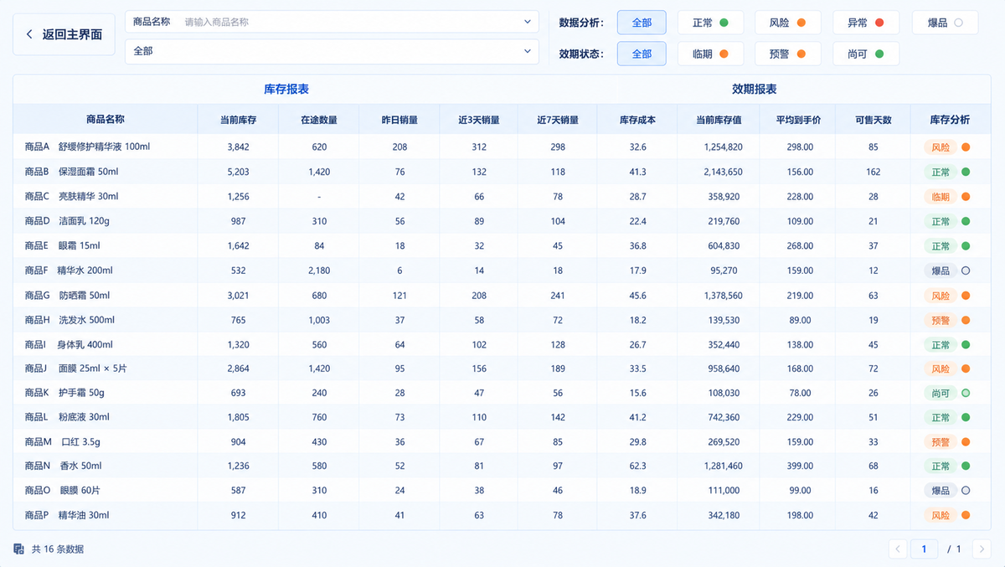Screen dimensions: 1005x567
Task: Click the 在途数量 column header
Action: coord(319,120)
